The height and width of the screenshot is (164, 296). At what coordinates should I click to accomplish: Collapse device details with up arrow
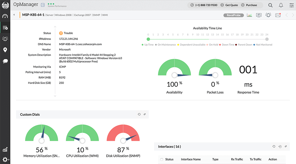(x=55, y=27)
